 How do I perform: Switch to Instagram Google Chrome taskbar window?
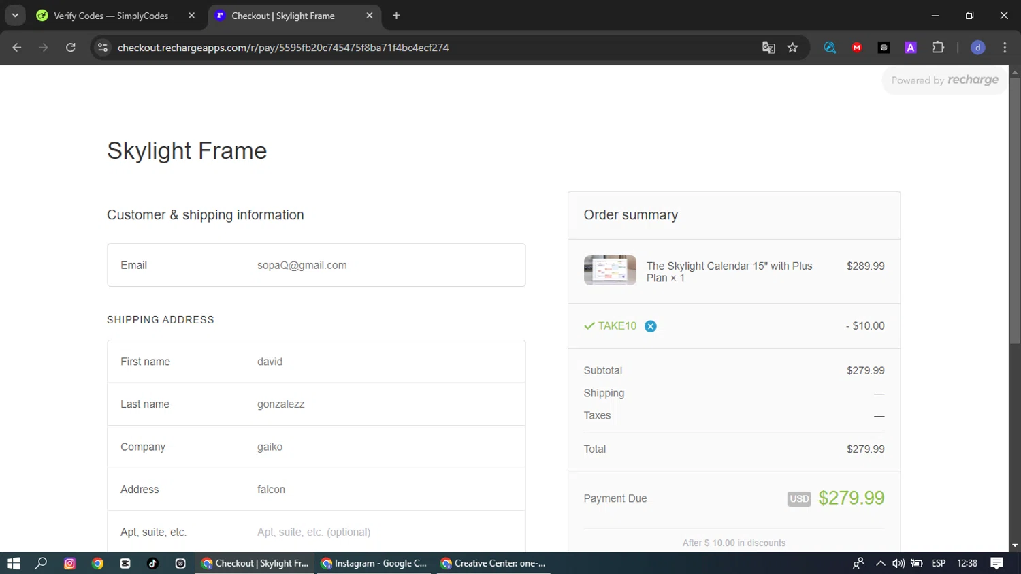point(374,563)
